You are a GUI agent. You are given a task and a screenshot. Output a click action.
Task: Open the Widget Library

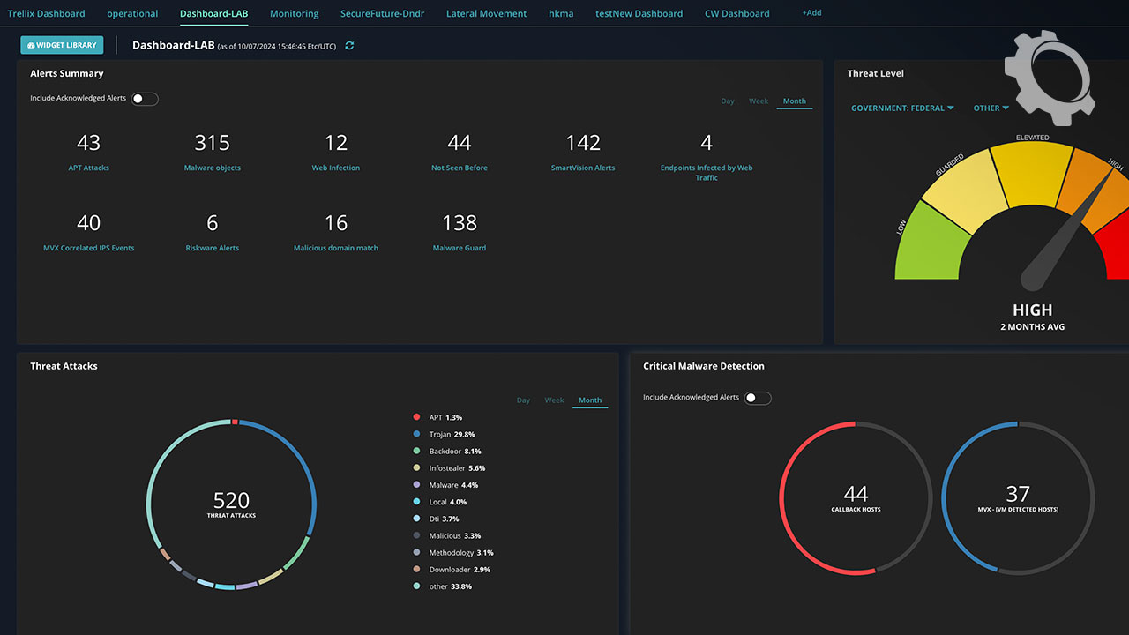pyautogui.click(x=62, y=46)
